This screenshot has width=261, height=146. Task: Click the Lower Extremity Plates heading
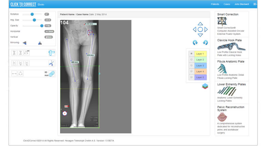(x=231, y=84)
